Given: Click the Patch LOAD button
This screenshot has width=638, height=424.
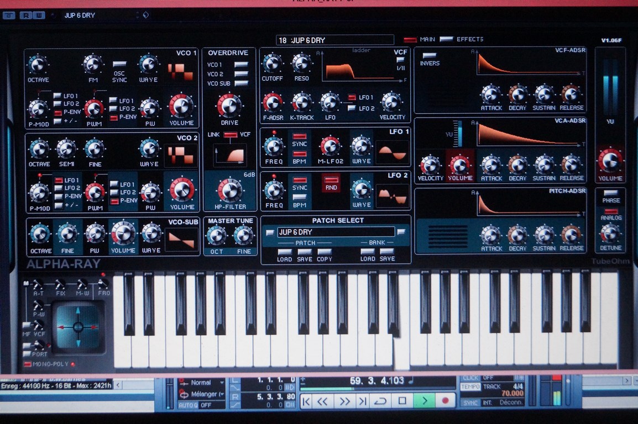Looking at the screenshot, I should click(x=284, y=251).
